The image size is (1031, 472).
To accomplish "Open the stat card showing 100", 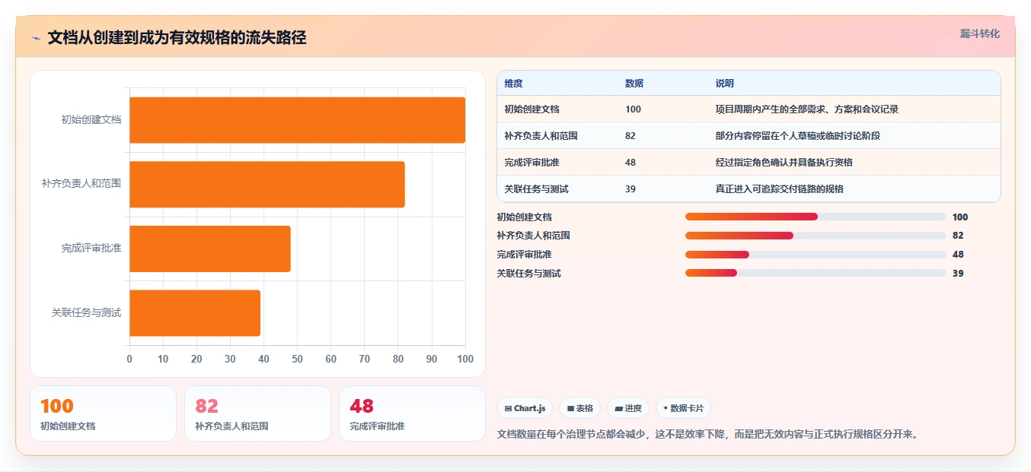I will [103, 413].
